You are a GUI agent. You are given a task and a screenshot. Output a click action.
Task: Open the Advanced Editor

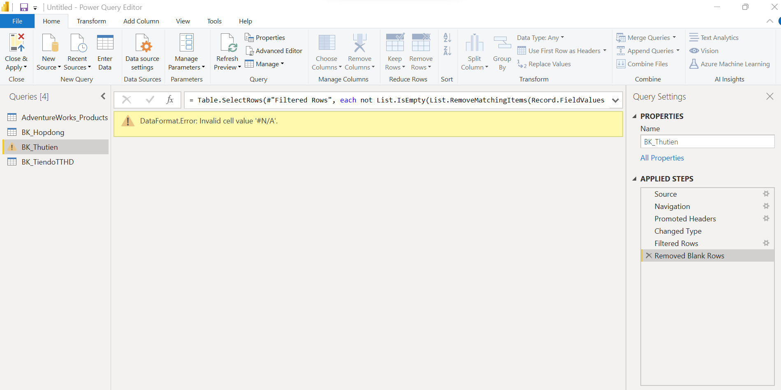tap(274, 51)
